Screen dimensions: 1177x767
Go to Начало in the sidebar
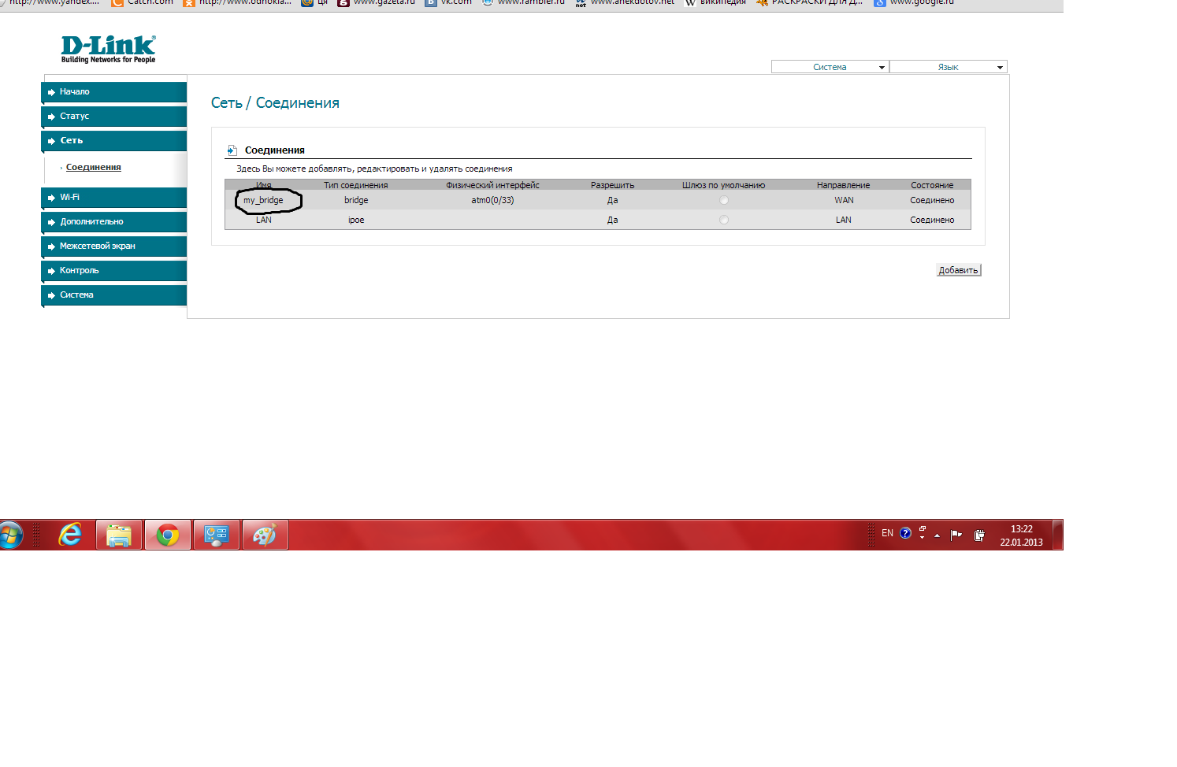coord(114,92)
